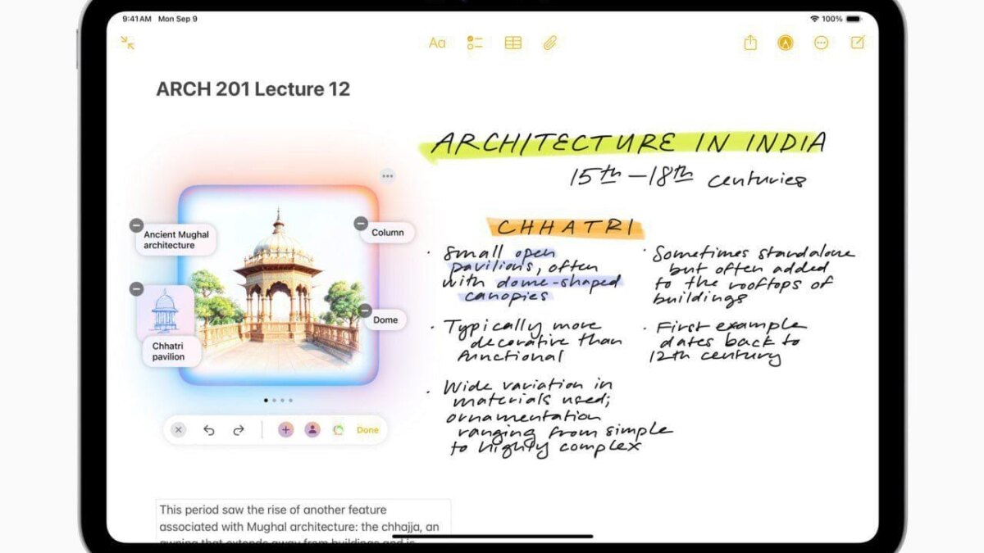Open the Aa text format options
Screen dimensions: 984x553
(437, 43)
